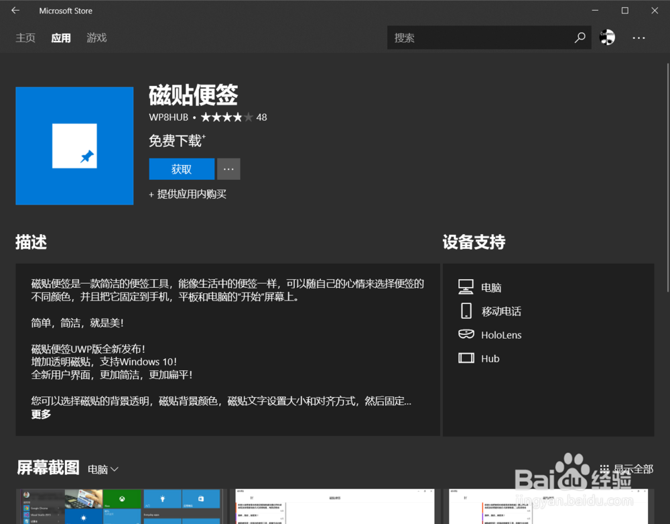Click the Microsoft Store window title
This screenshot has height=524, width=670.
point(66,11)
